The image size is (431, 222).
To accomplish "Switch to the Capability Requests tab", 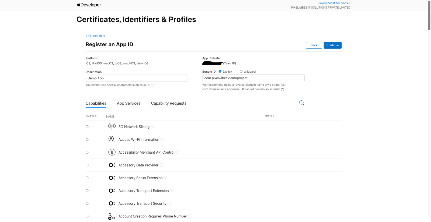I will [x=169, y=103].
